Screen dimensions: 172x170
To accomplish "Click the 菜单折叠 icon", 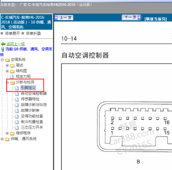I will pyautogui.click(x=23, y=33).
